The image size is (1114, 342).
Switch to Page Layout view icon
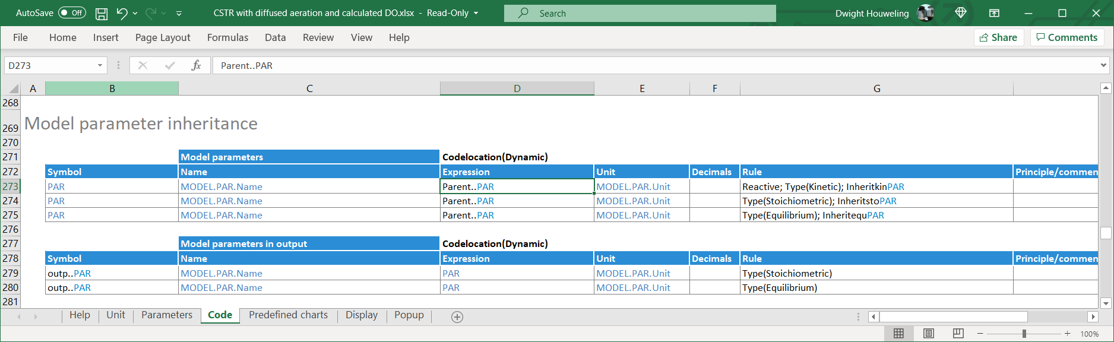click(x=929, y=334)
